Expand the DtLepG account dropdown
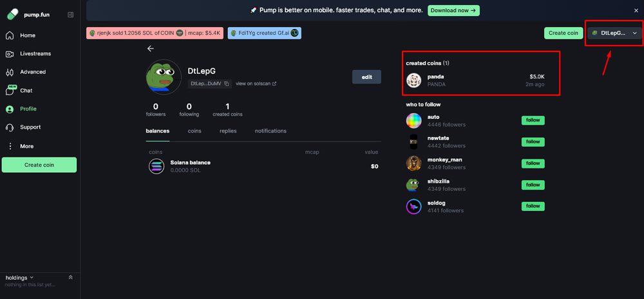 pyautogui.click(x=616, y=33)
